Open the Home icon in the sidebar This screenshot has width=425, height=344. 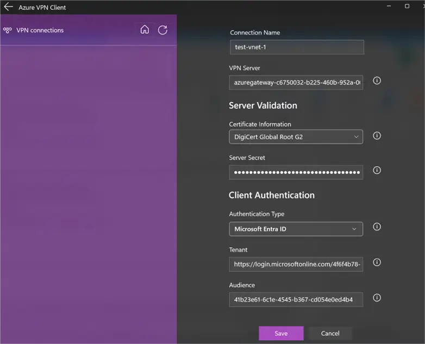[x=145, y=29]
